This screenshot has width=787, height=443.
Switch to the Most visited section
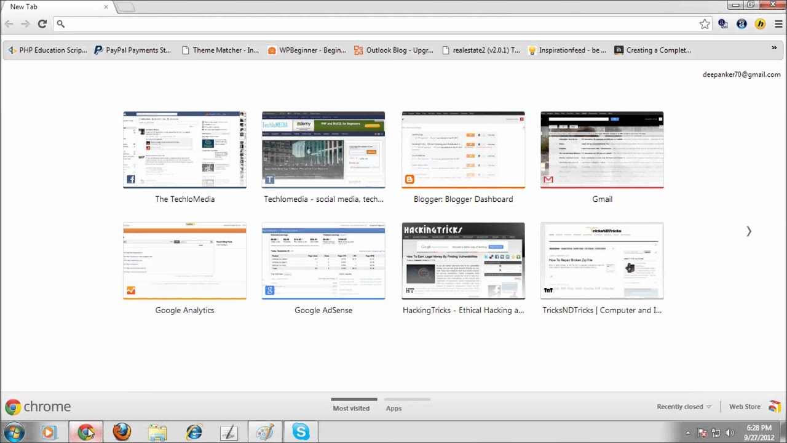pos(351,409)
